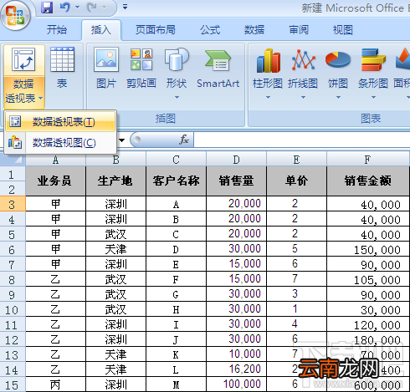410x392 pixels.
Task: Select column D header
Action: tap(236, 160)
